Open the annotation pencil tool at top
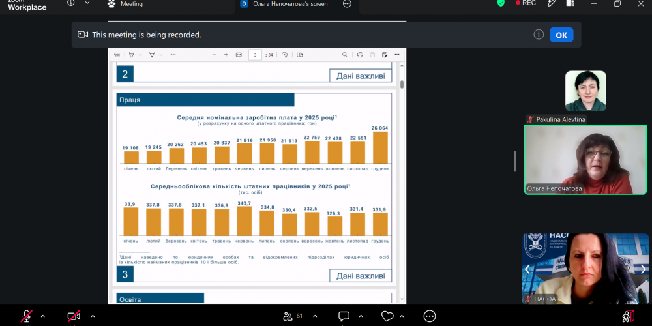The image size is (652, 326). (552, 3)
